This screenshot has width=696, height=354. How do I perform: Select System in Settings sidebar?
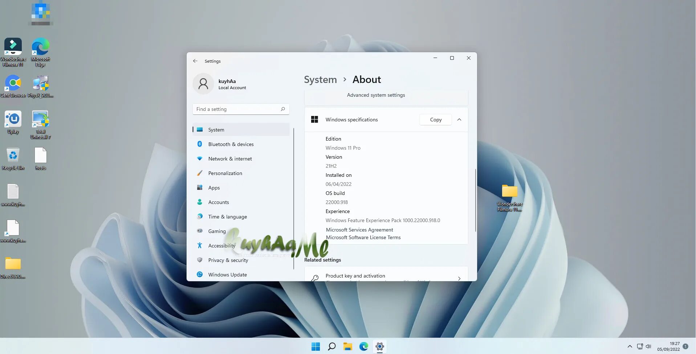coord(241,130)
